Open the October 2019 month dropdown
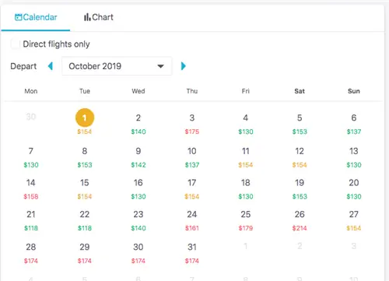This screenshot has width=389, height=281. pyautogui.click(x=117, y=66)
